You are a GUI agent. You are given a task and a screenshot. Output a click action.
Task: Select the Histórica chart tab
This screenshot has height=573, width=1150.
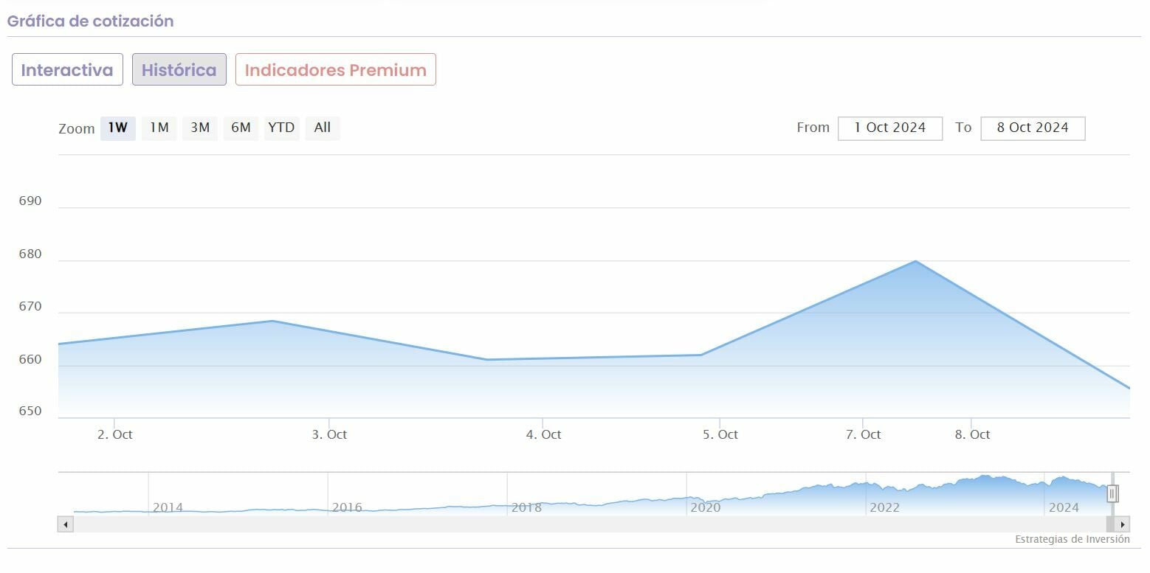coord(179,70)
